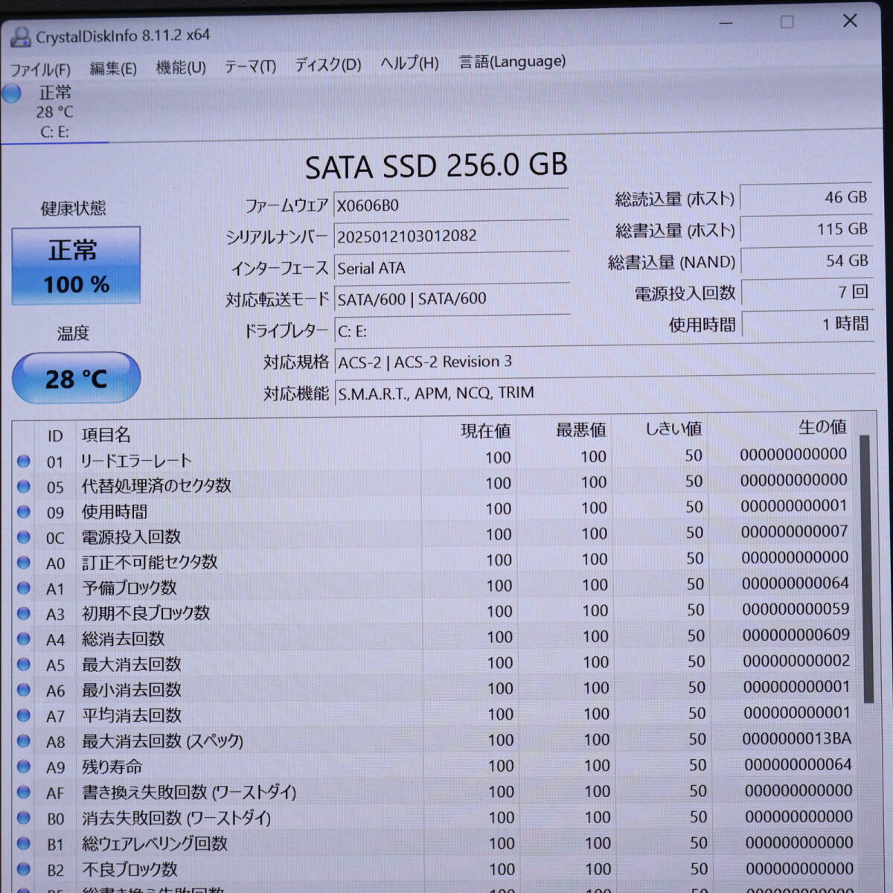Viewport: 893px width, 893px height.
Task: Click the 総書込量 (NAND) value 54 GB
Action: click(808, 261)
